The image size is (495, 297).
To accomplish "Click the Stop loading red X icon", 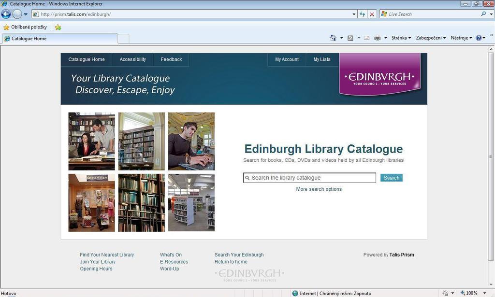I will pyautogui.click(x=372, y=14).
